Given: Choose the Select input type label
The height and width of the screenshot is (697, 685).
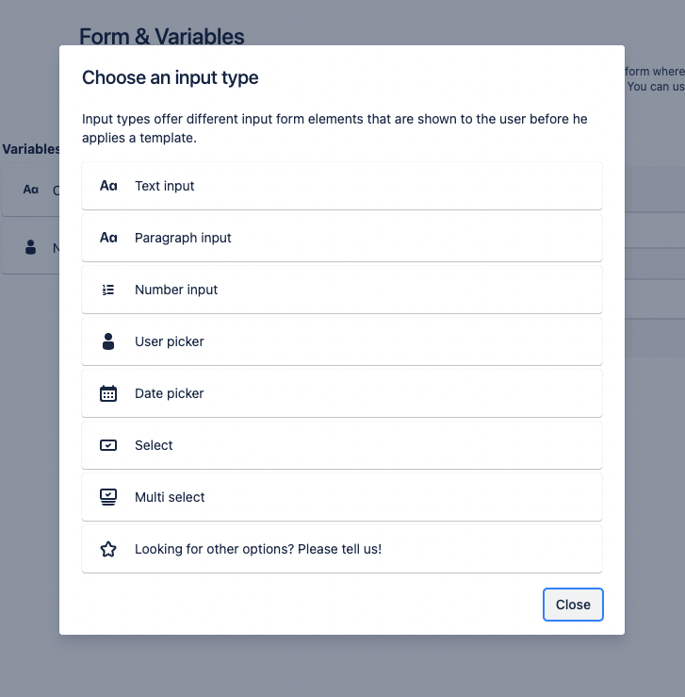Looking at the screenshot, I should click(x=154, y=445).
